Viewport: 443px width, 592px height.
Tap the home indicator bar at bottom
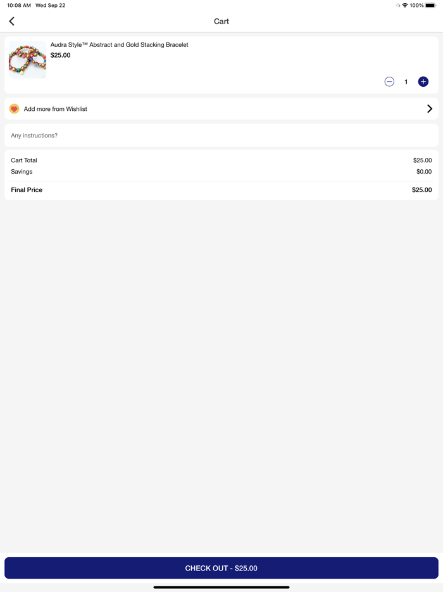221,587
